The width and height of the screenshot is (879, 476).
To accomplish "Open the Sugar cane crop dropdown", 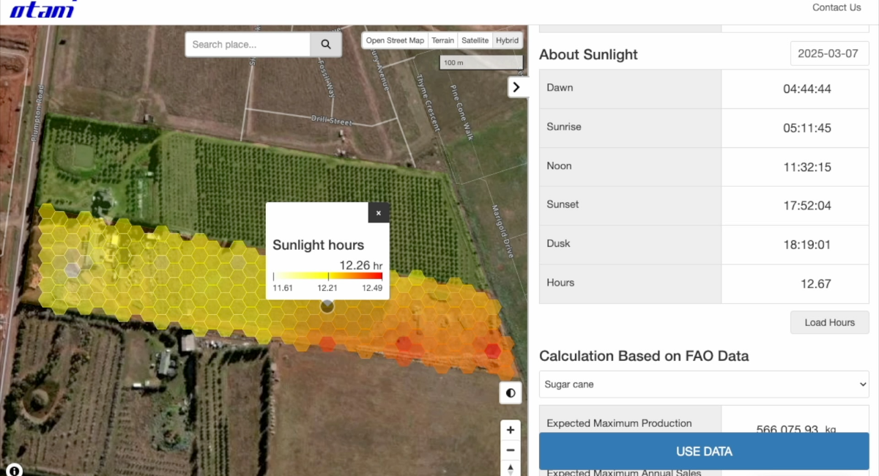I will point(704,384).
